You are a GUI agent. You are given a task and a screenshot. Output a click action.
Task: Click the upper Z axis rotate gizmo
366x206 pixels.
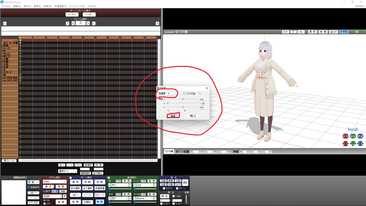pos(361,136)
